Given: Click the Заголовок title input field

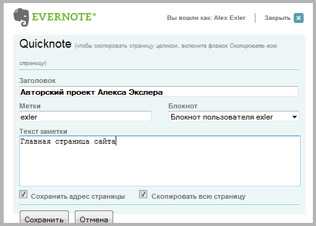Looking at the screenshot, I should [159, 92].
